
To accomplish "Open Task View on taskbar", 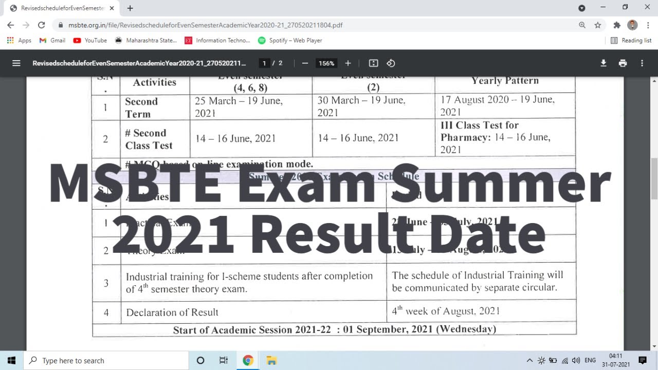I will 224,360.
